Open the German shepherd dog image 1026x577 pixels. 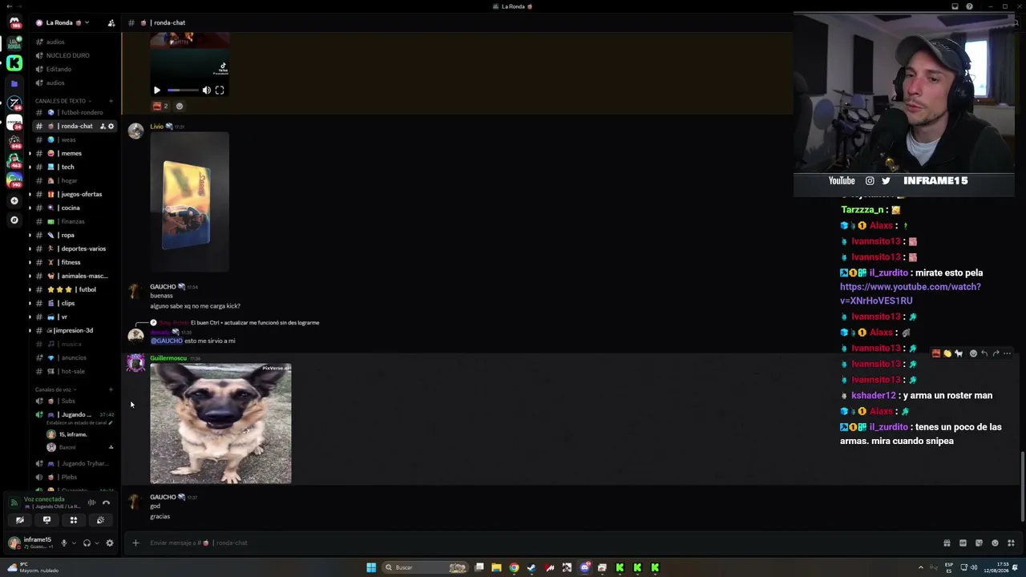pyautogui.click(x=220, y=424)
